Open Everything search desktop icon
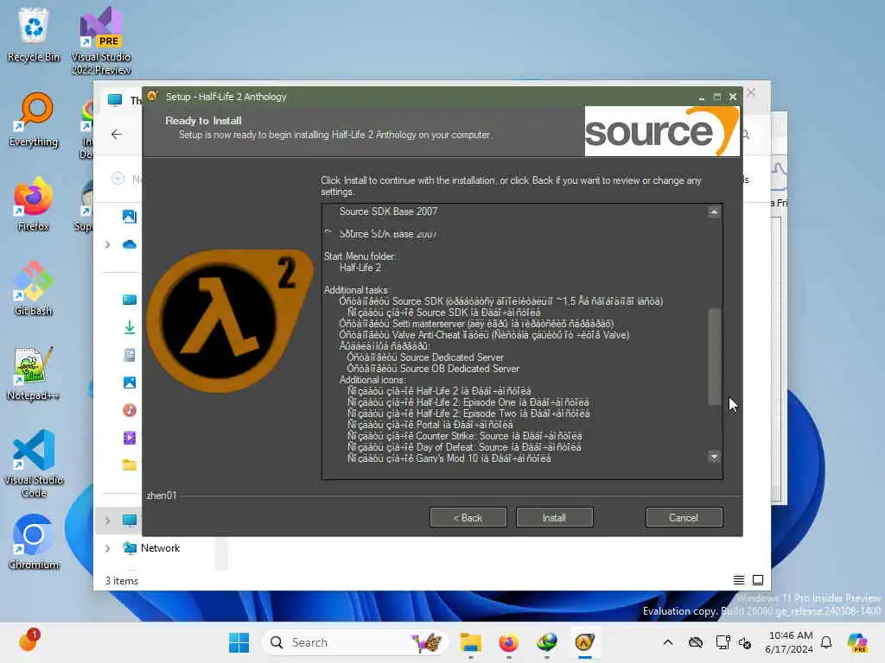The width and height of the screenshot is (885, 663). 34,119
